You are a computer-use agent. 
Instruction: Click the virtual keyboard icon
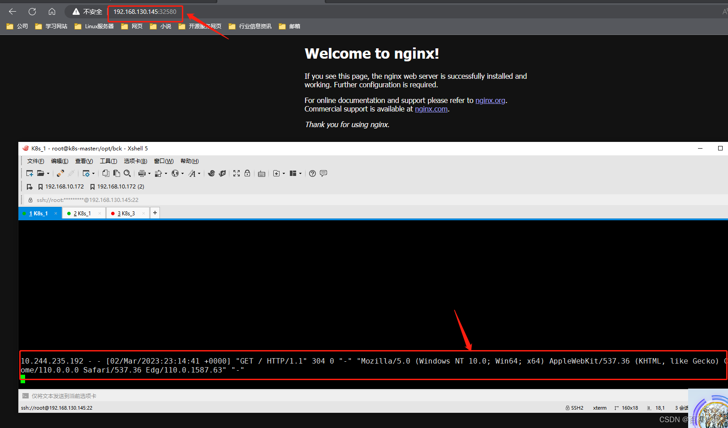click(x=262, y=173)
